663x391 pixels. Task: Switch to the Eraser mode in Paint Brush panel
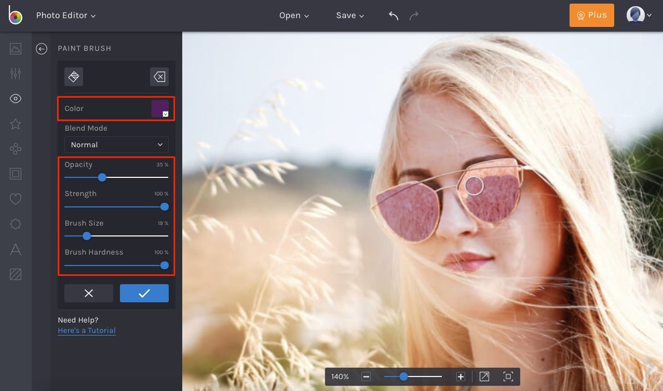159,76
